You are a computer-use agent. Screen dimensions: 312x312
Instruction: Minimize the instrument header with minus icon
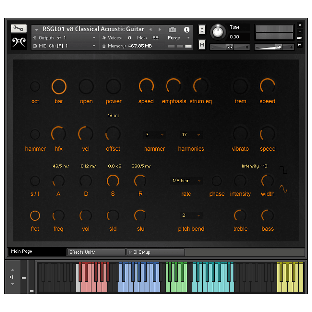click(x=300, y=32)
